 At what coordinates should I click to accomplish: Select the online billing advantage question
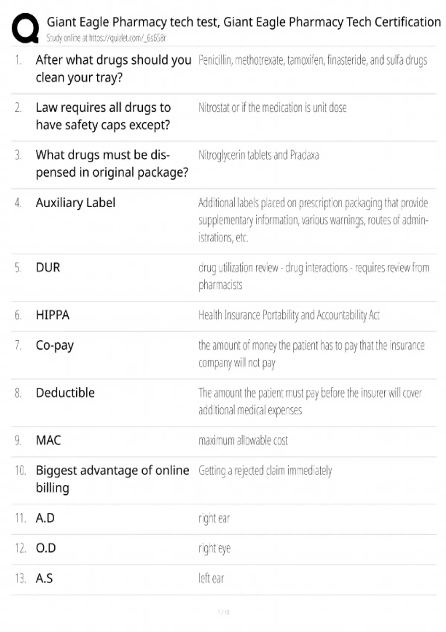(112, 479)
